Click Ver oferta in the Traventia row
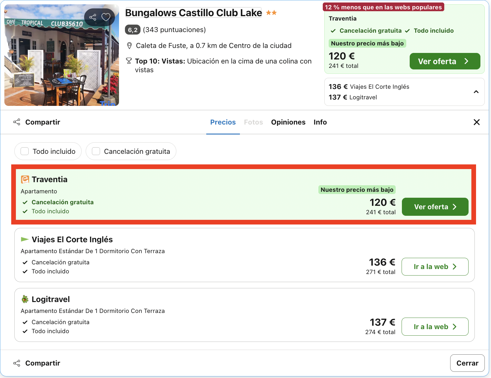The width and height of the screenshot is (491, 378). pyautogui.click(x=435, y=207)
